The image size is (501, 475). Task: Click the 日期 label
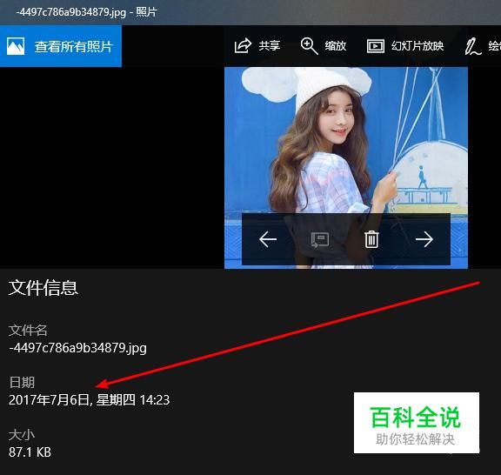point(22,382)
